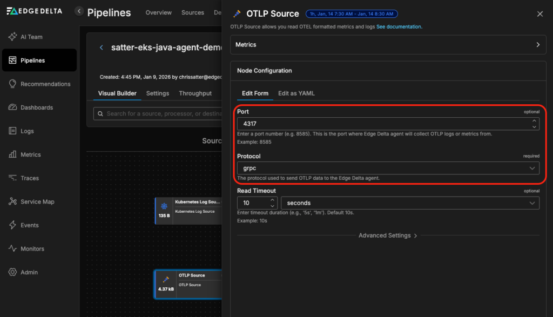Open the Metrics bar chart icon
Screen dimensions: 553x317
click(x=12, y=154)
